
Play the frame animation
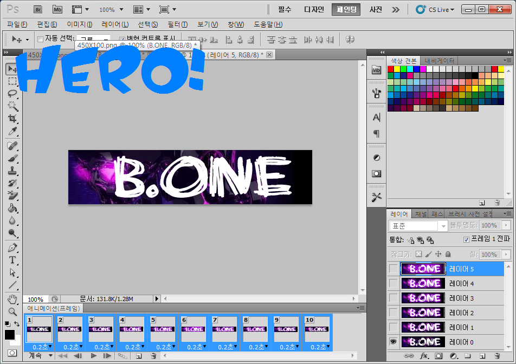pos(93,355)
